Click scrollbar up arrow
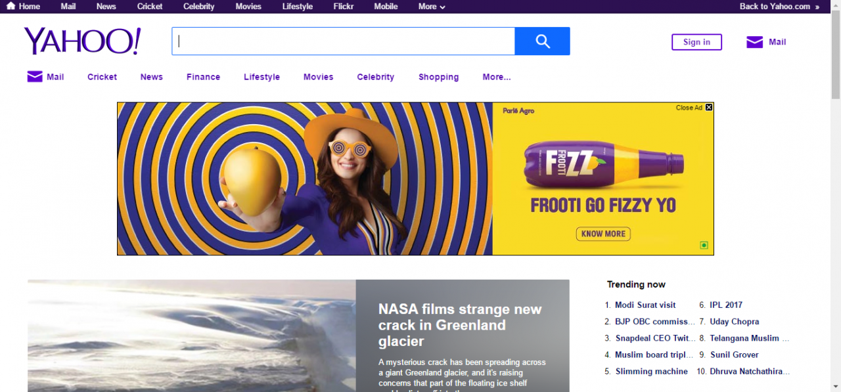 (x=835, y=5)
